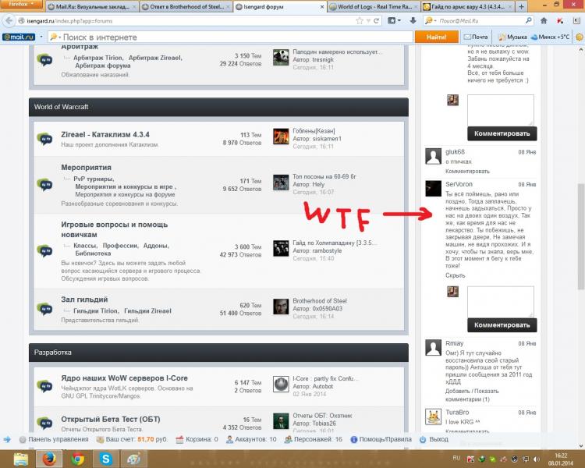This screenshot has height=468, width=585.
Task: Check Минск +5°C weather widget
Action: coord(550,37)
